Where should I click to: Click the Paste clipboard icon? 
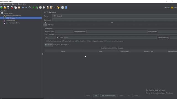(19, 7)
